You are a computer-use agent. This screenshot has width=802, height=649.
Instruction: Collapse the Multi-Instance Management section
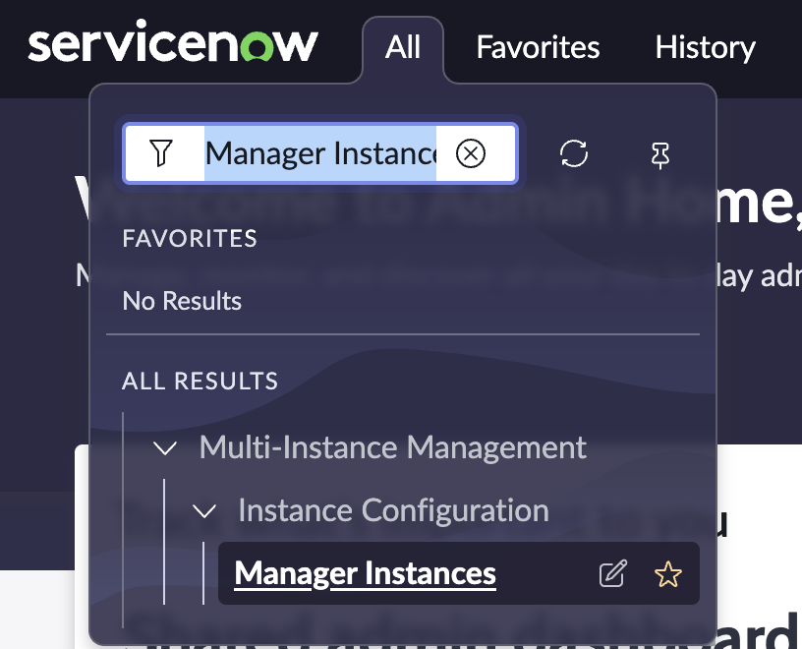165,447
